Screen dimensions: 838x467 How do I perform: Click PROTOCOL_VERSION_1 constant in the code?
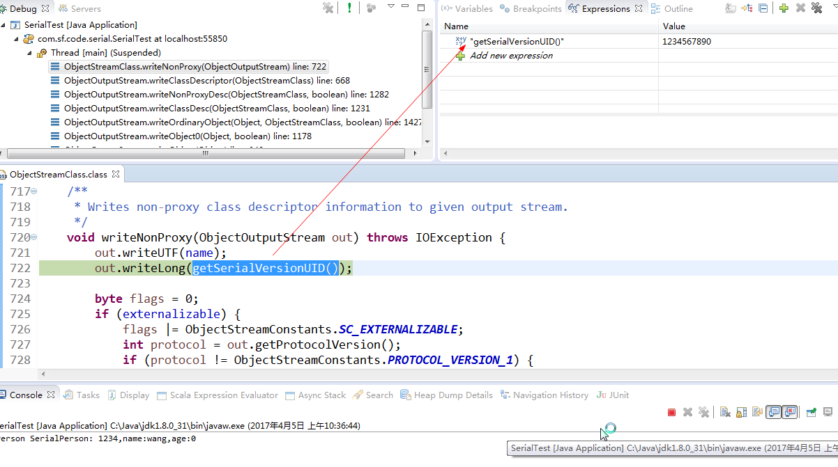tap(450, 360)
